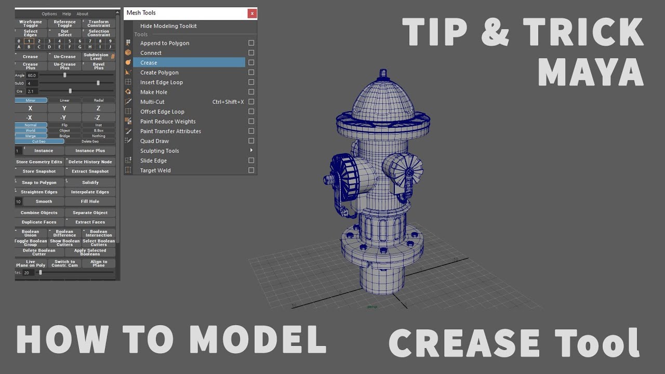Select the Radial mode toggle
Image resolution: width=665 pixels, height=374 pixels.
99,100
